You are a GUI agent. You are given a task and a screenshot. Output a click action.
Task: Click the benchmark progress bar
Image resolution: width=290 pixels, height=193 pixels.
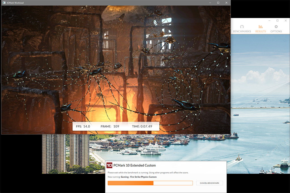pos(150,183)
